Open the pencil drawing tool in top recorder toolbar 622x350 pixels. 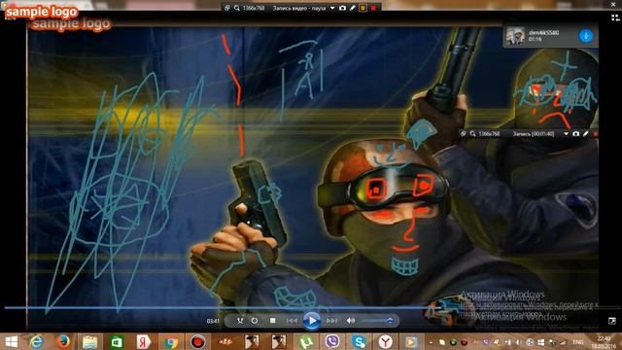[x=352, y=8]
